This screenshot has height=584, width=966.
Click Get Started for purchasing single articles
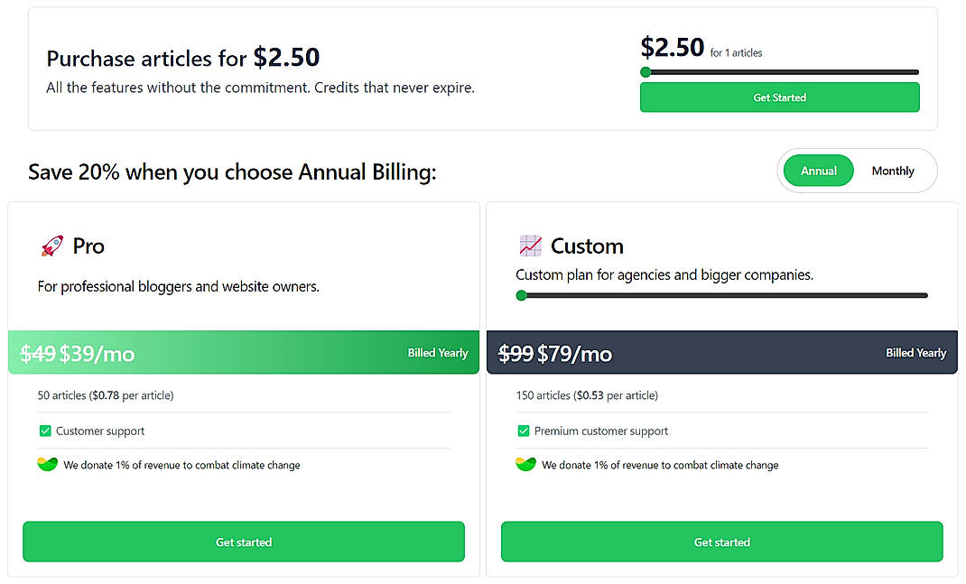click(779, 97)
